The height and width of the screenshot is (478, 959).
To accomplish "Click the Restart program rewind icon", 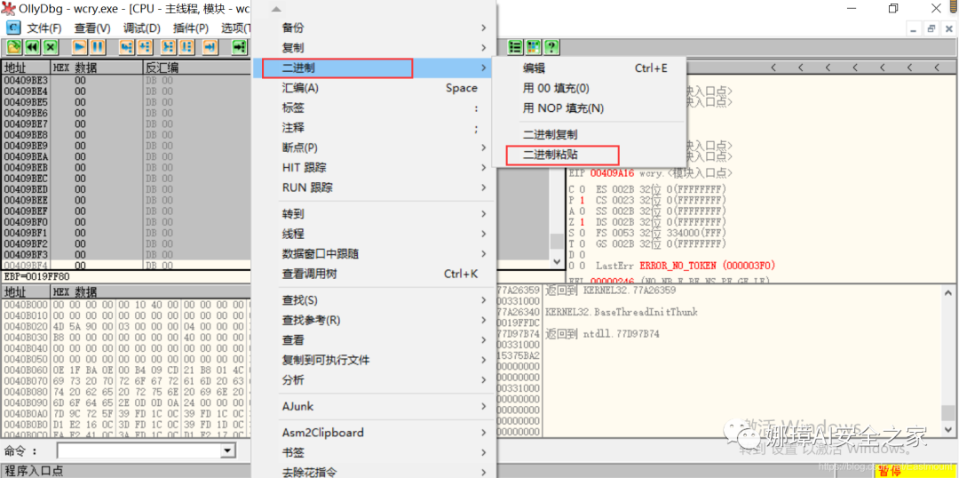I will [x=31, y=47].
